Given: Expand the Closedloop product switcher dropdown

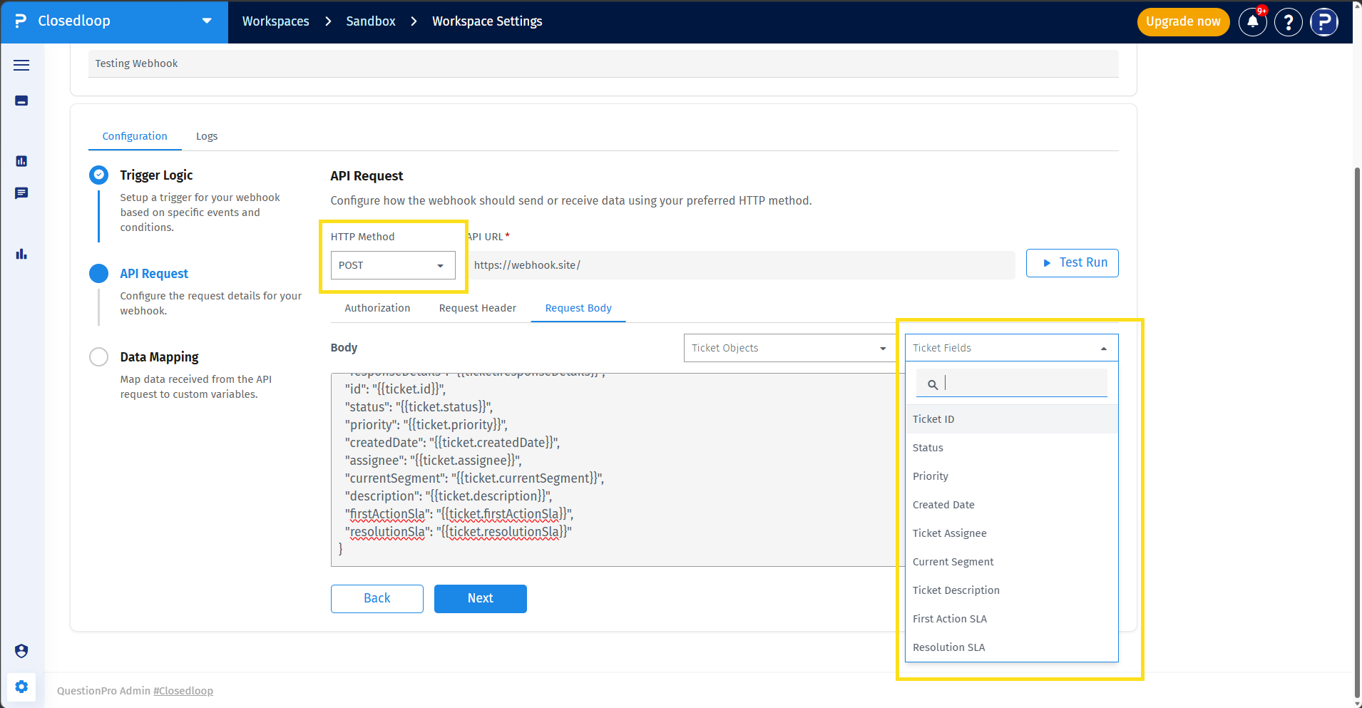Looking at the screenshot, I should click(x=207, y=21).
